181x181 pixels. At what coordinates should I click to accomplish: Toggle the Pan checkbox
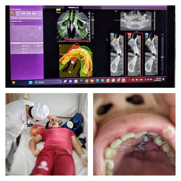click(x=38, y=46)
